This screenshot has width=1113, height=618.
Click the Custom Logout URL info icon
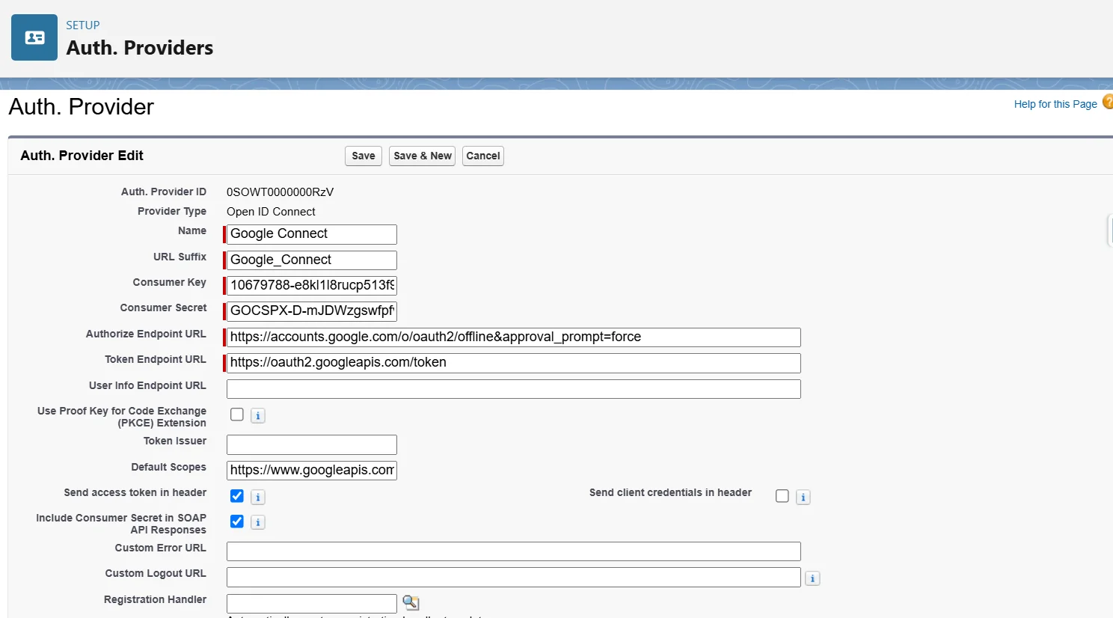(813, 578)
